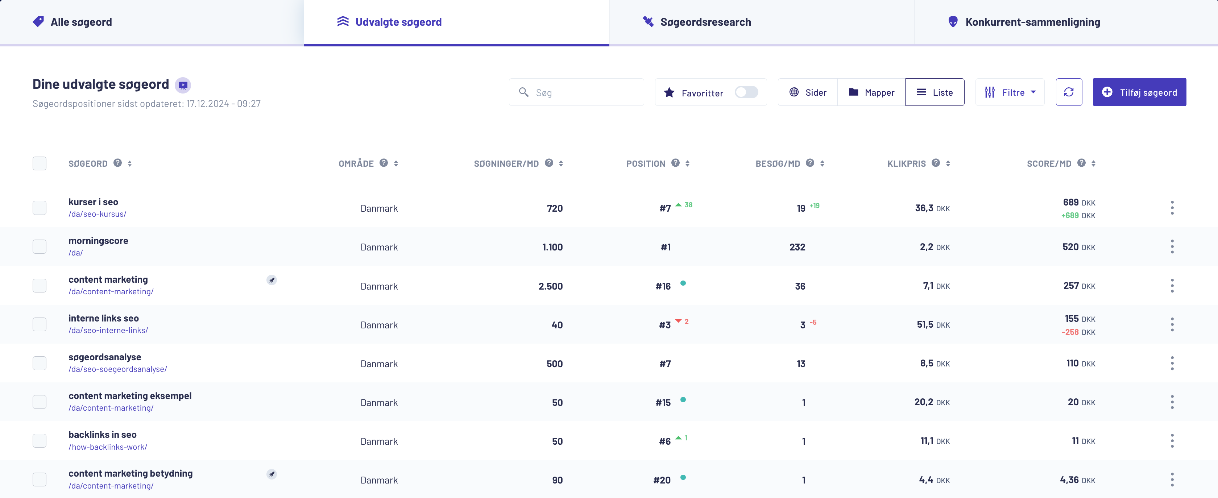Tick checkbox for søgeordsanalyse row
Image resolution: width=1218 pixels, height=498 pixels.
click(39, 363)
